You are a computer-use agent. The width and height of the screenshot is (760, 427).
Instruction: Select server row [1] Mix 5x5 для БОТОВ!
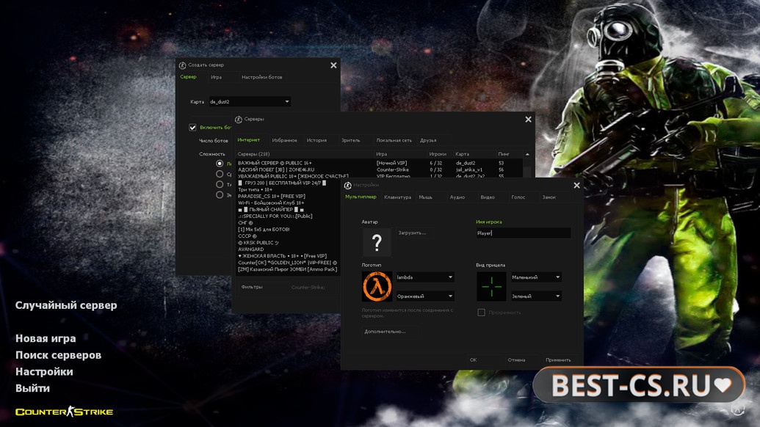(288, 229)
